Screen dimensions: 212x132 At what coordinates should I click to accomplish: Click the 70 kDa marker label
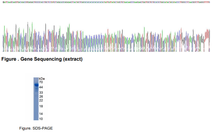tap(41, 82)
